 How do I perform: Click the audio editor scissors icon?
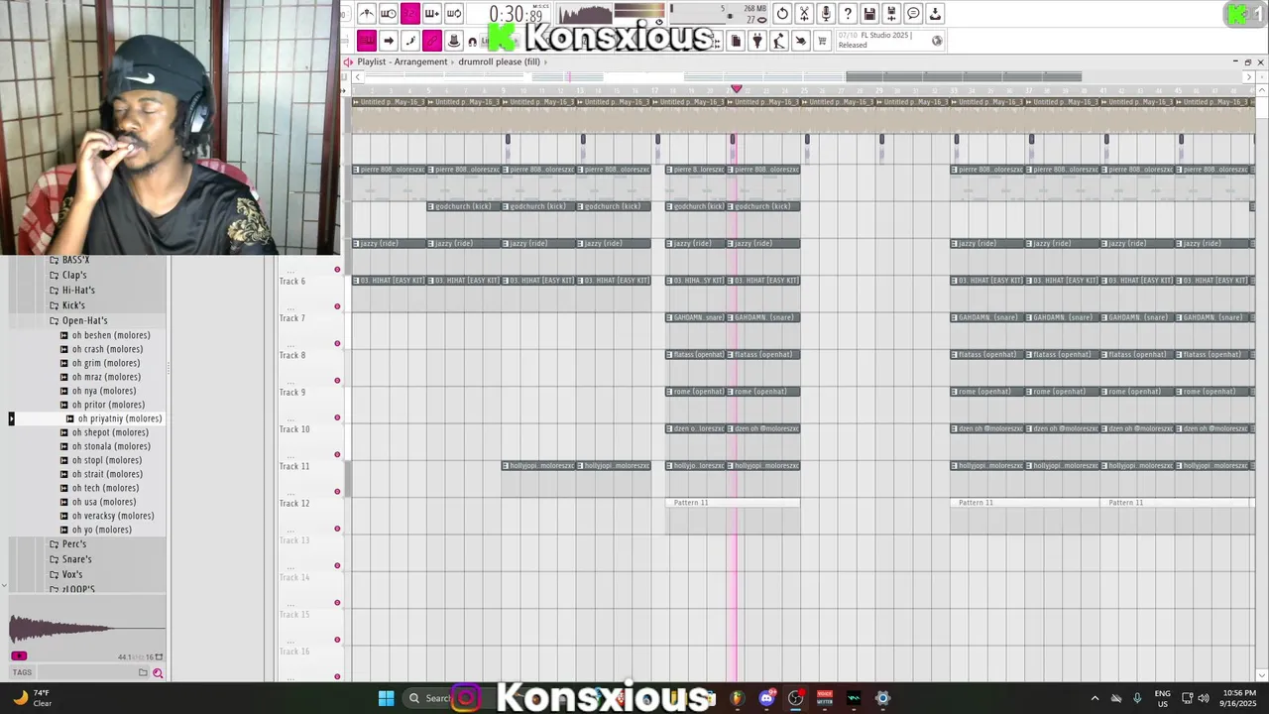point(804,14)
